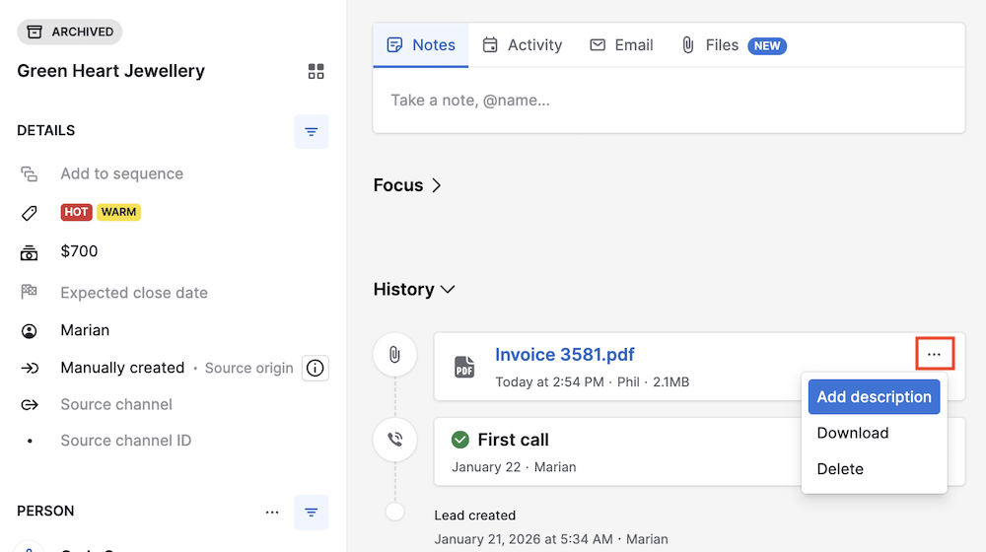
Task: Remove the HOT label tag
Action: pos(76,212)
